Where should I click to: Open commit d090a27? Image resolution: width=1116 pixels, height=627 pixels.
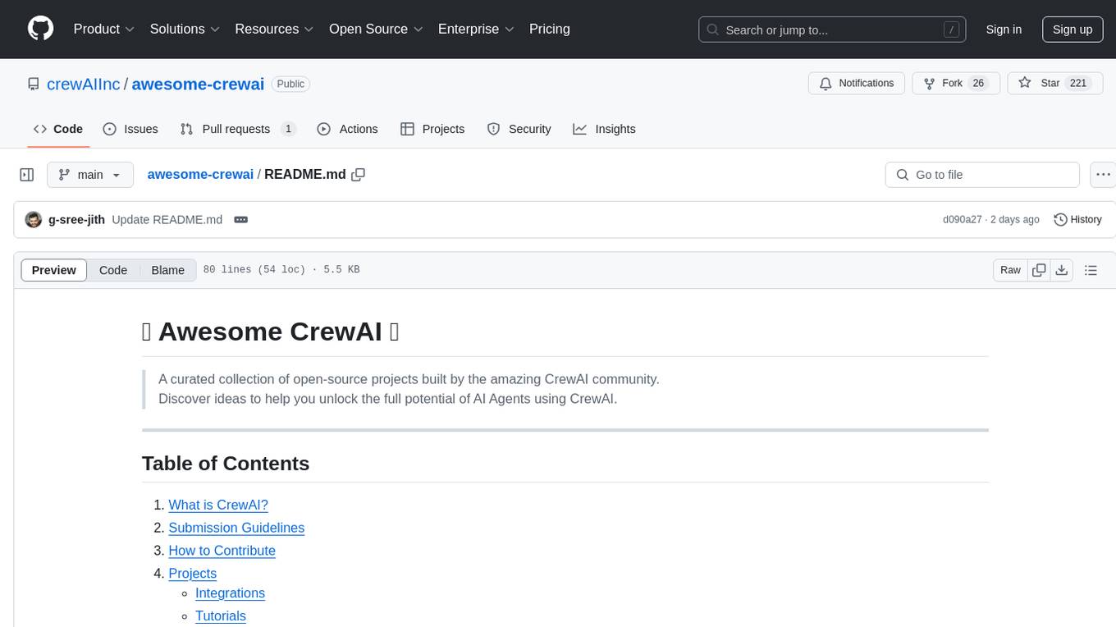[x=963, y=220]
